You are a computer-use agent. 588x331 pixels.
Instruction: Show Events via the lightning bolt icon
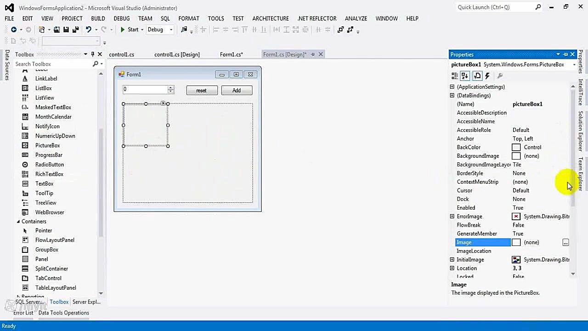click(x=487, y=76)
